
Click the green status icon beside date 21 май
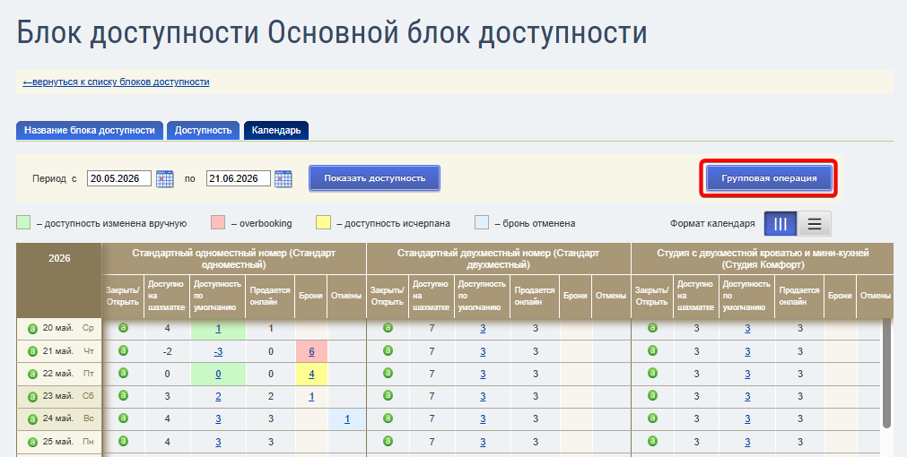coord(33,351)
